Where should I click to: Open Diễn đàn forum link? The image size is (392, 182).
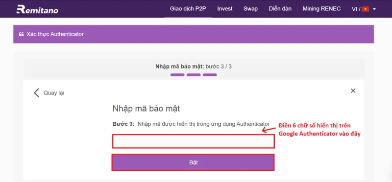point(280,9)
